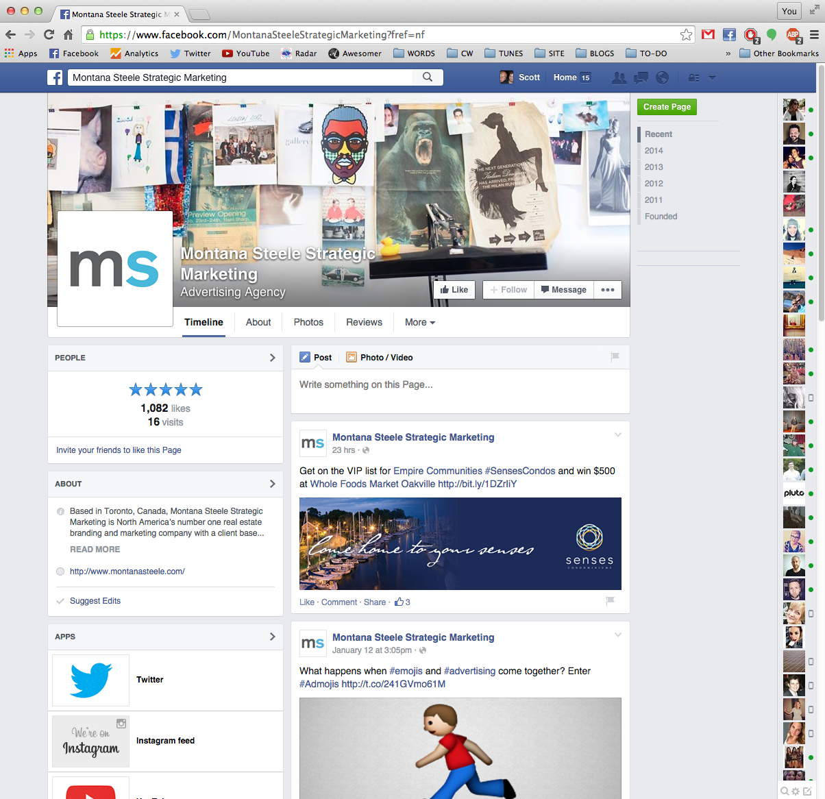This screenshot has width=825, height=799.
Task: Open the Gmail extension icon
Action: (709, 34)
